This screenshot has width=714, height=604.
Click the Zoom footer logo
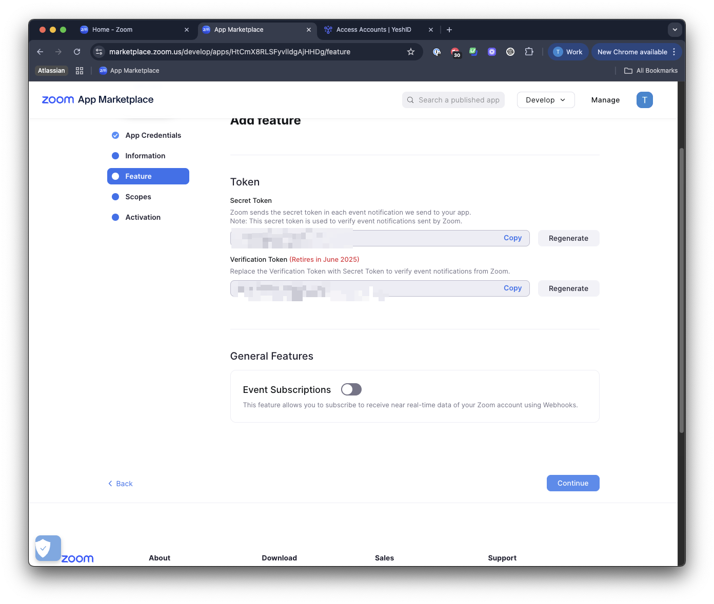pos(77,558)
